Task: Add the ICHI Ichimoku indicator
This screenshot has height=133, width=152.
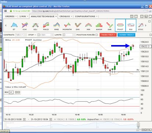Action: (25, 26)
